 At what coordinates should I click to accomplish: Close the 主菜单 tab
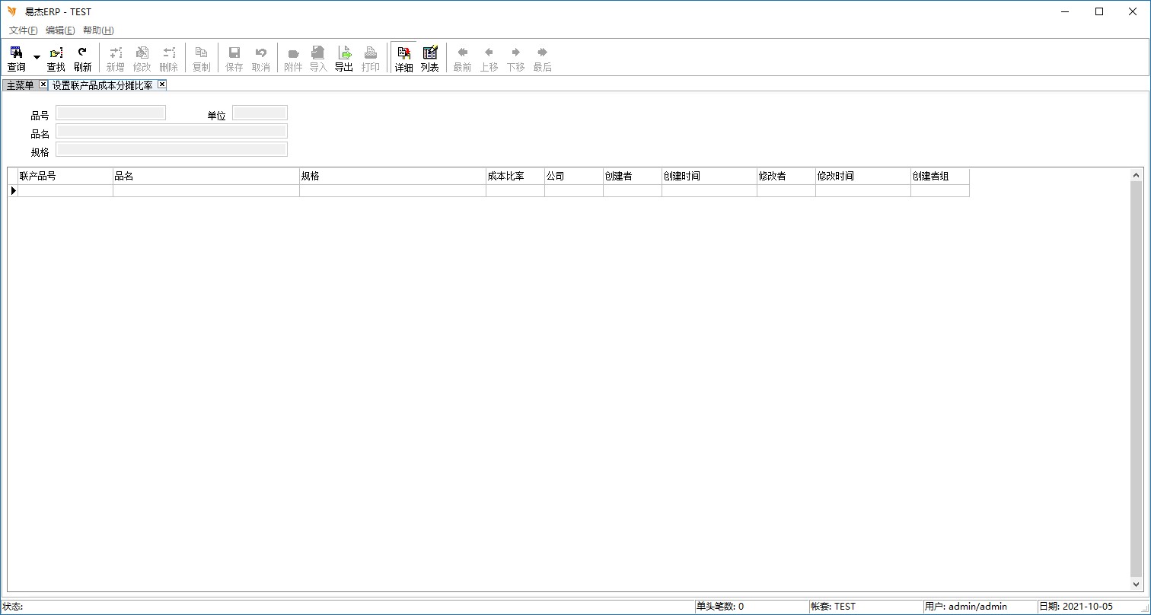pos(43,84)
